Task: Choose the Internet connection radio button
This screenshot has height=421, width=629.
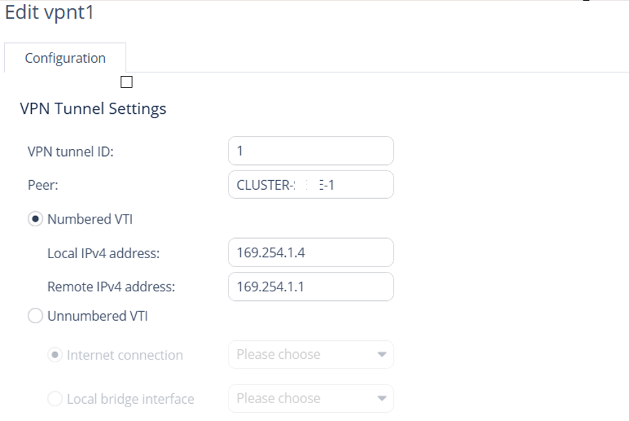Action: [54, 355]
